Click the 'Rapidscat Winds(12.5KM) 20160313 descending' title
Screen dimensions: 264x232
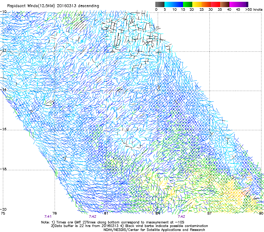point(53,6)
